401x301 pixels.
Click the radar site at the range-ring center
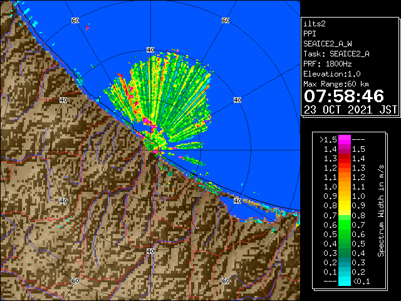click(150, 150)
